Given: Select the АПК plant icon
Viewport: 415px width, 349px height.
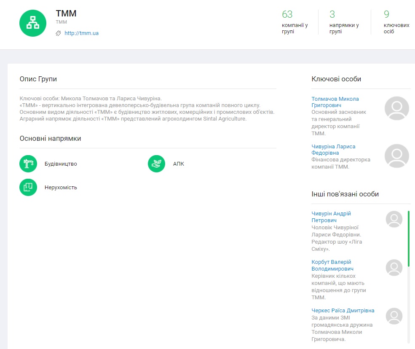Looking at the screenshot, I should [x=156, y=164].
